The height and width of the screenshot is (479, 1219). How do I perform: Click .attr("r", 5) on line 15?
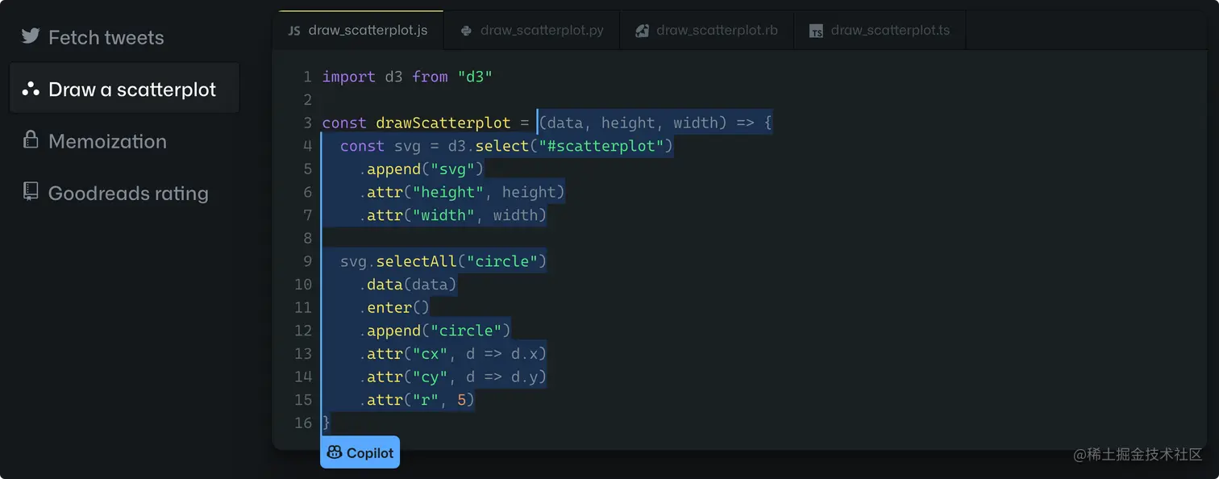click(417, 400)
